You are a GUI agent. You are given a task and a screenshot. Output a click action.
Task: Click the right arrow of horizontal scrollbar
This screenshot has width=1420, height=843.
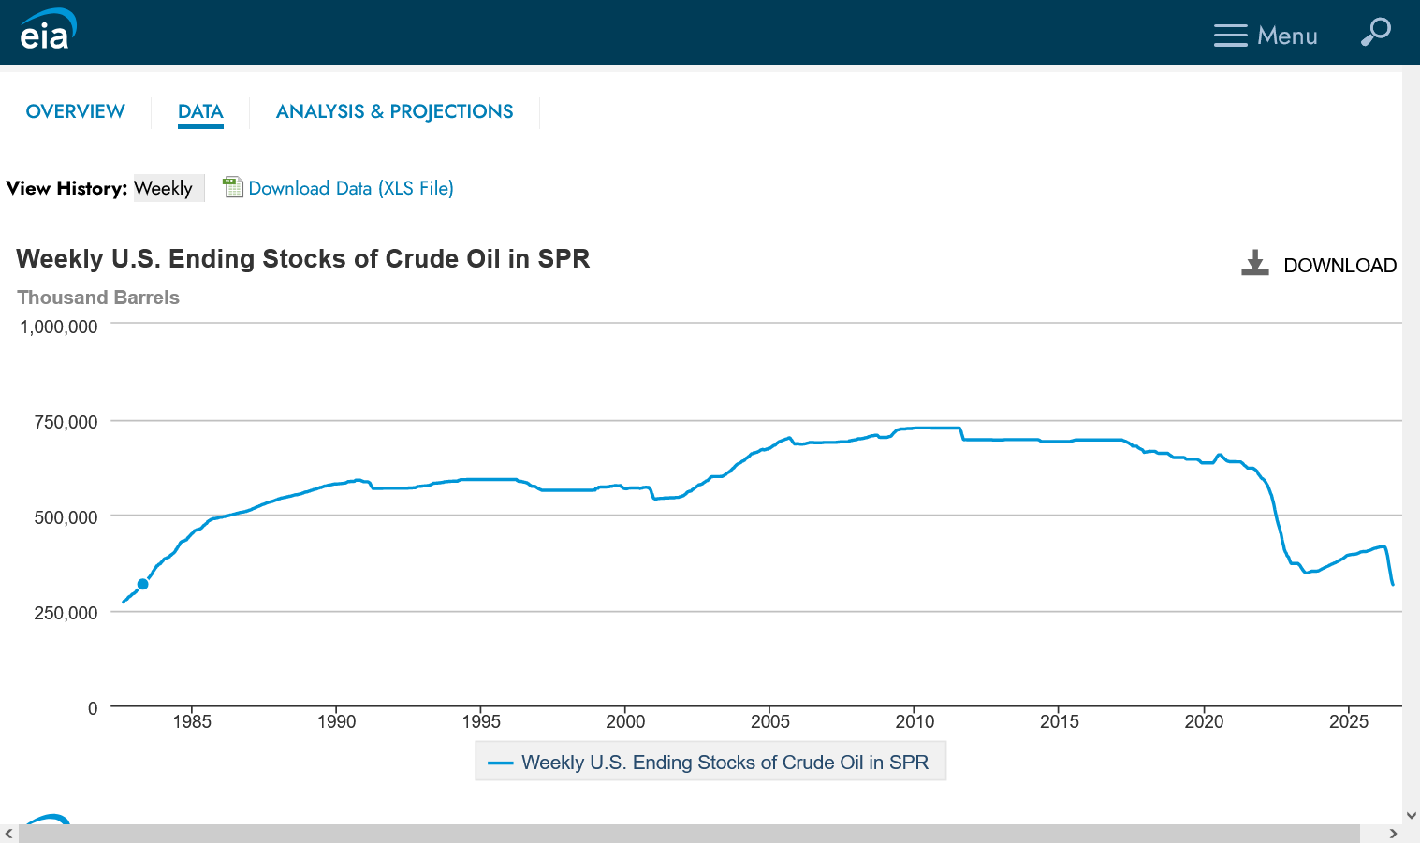pyautogui.click(x=1393, y=834)
